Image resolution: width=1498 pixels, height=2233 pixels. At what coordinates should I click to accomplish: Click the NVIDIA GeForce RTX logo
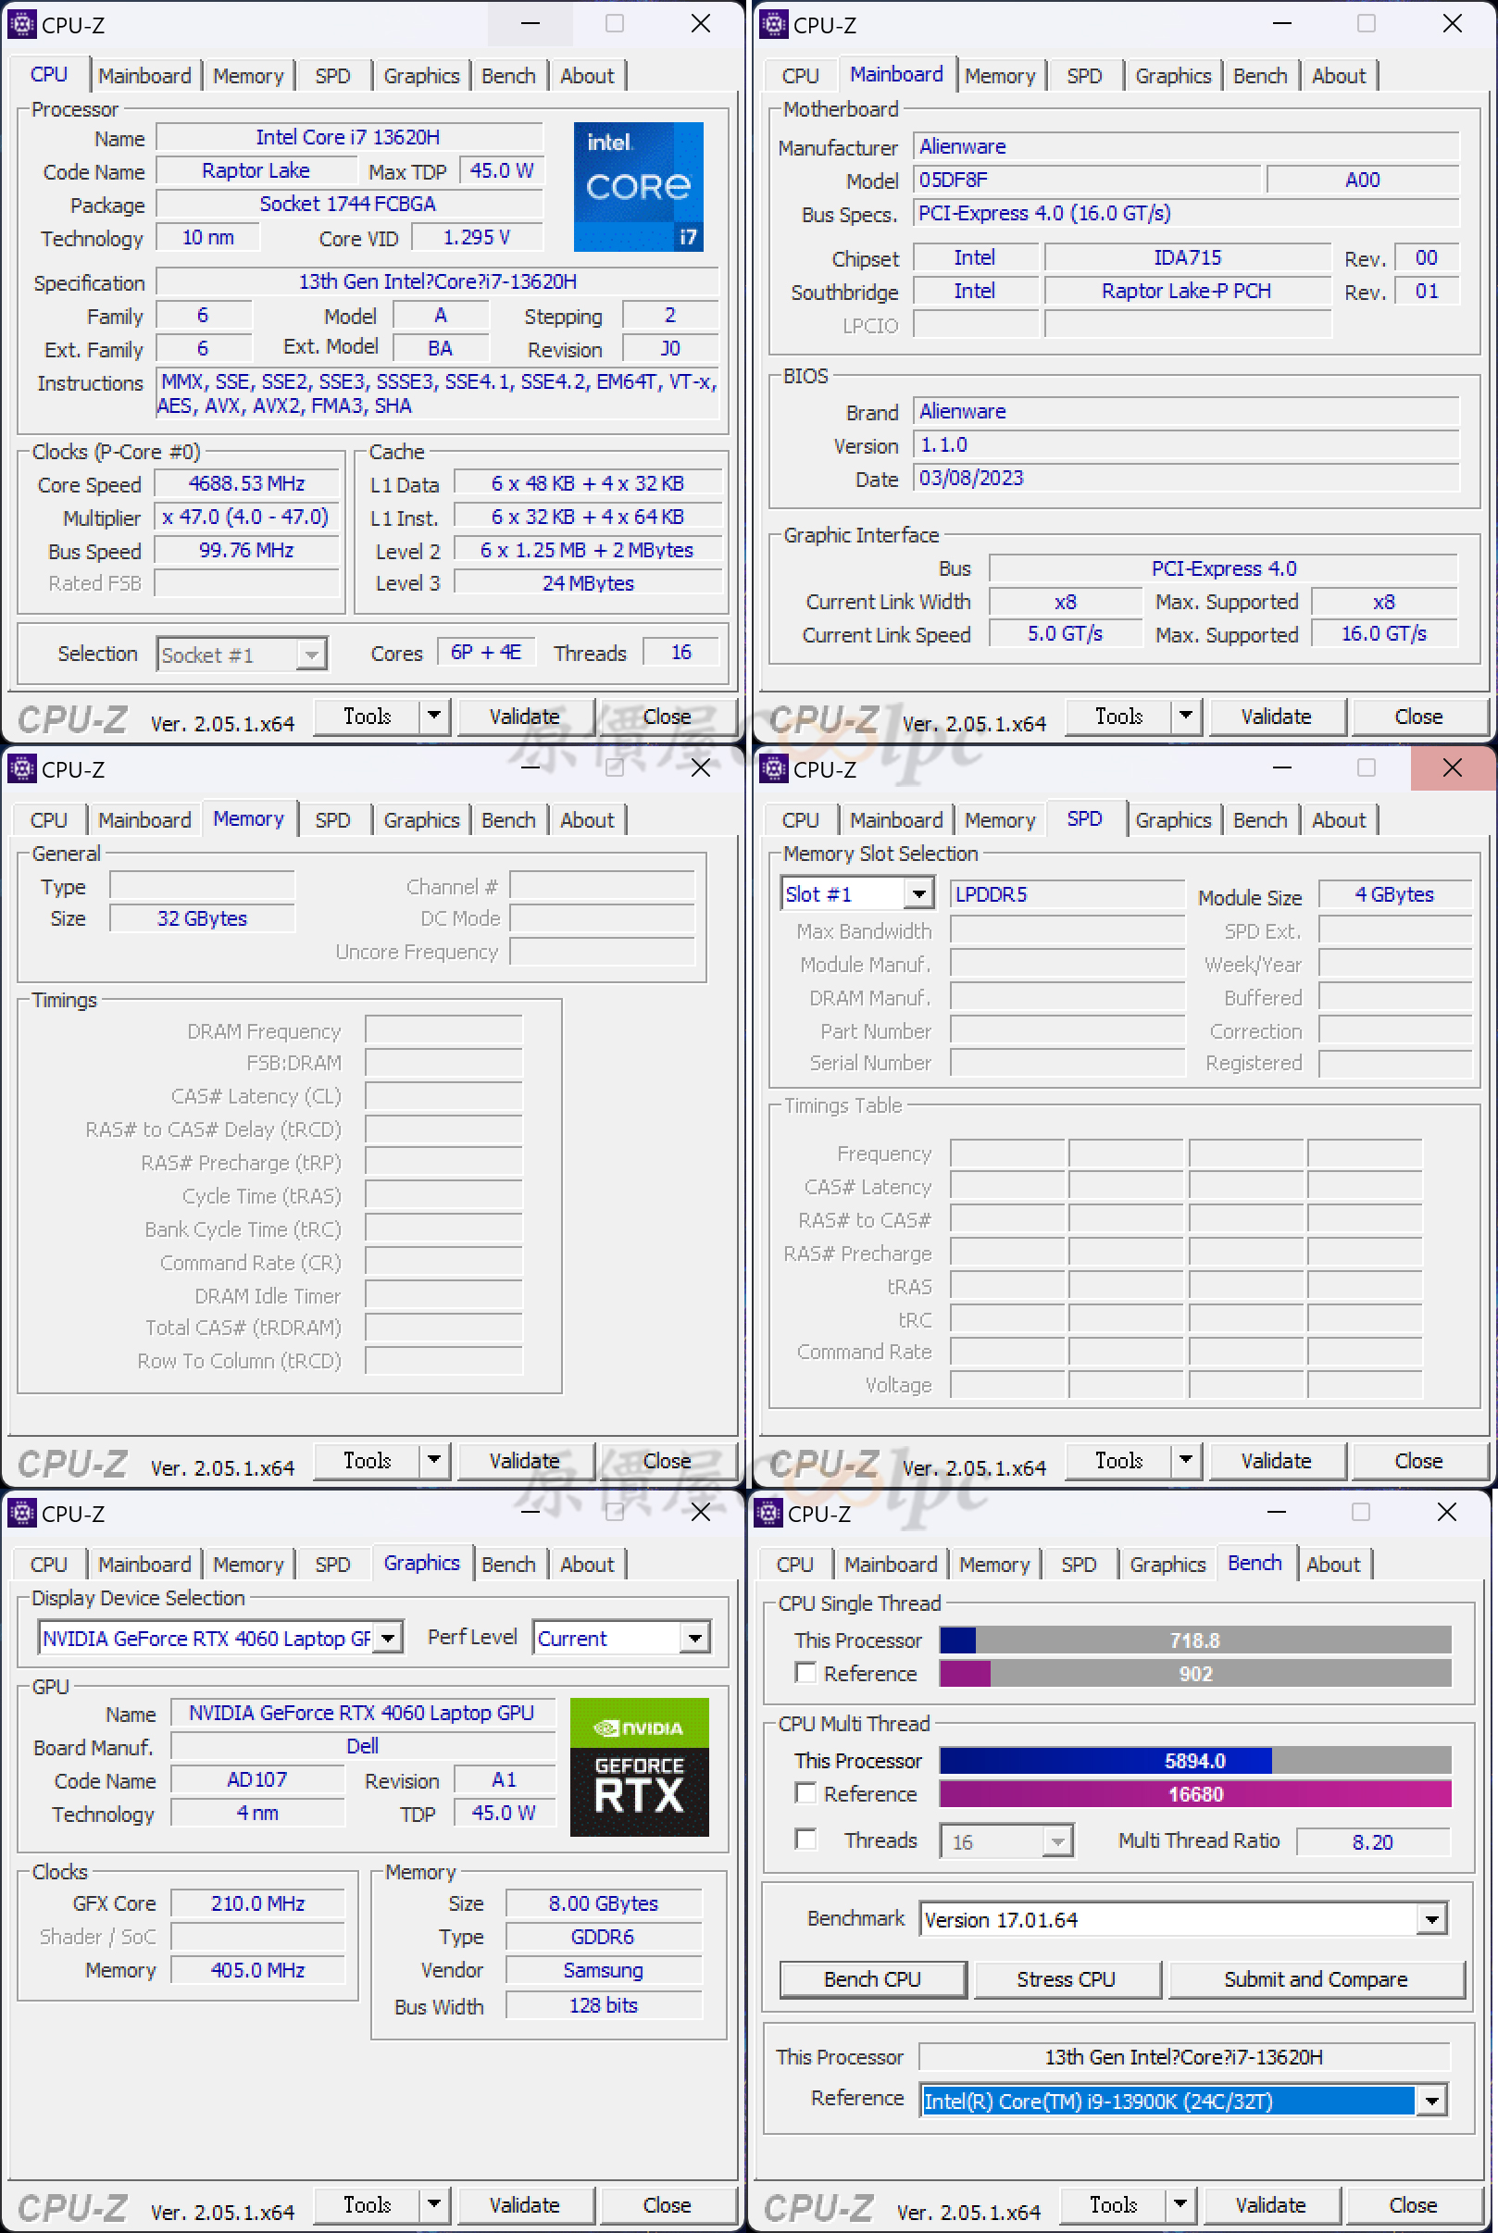(639, 1766)
